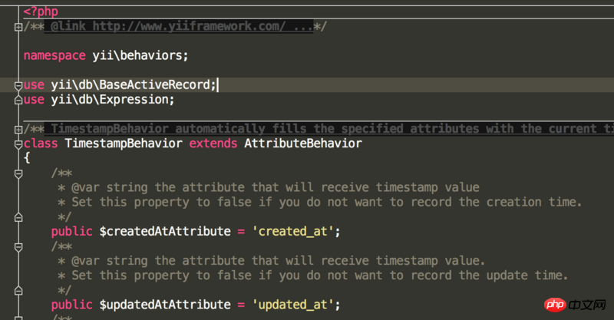The image size is (614, 320).
Task: Collapse the use imports block
Action: [x=18, y=85]
